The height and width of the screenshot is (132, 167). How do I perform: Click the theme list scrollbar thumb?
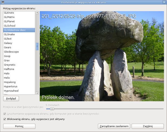coord(37,46)
